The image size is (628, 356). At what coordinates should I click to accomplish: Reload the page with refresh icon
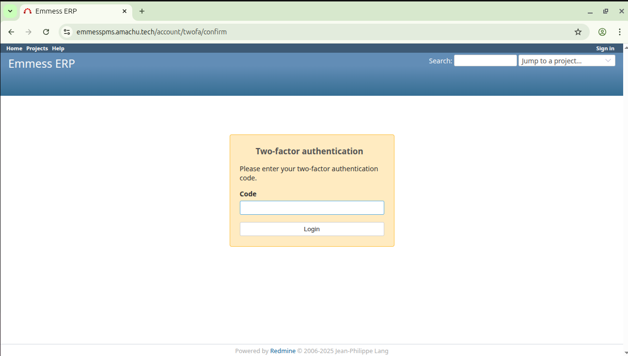[x=46, y=32]
